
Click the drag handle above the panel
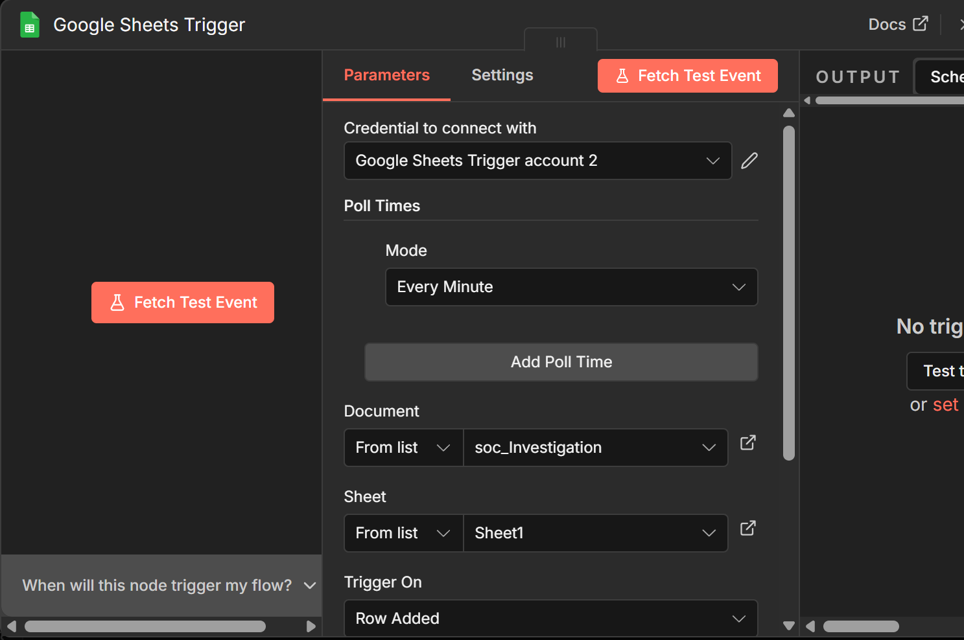(x=561, y=41)
